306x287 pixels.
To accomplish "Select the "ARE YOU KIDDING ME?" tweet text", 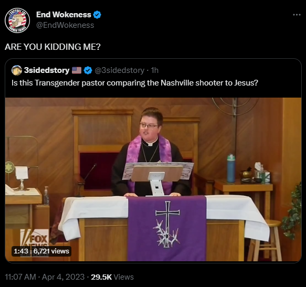I will point(52,47).
